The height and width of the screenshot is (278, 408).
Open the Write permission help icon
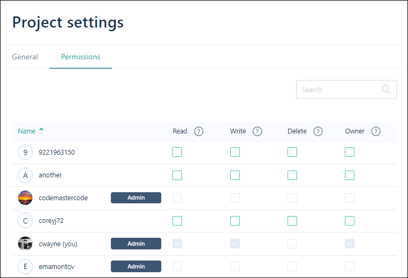pos(257,131)
